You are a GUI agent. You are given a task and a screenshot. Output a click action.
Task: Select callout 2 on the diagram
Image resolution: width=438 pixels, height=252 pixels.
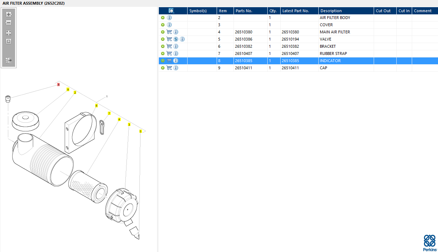75,93
